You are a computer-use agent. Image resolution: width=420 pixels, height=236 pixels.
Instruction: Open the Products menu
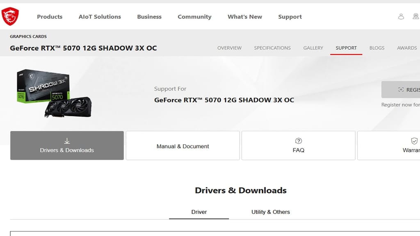click(50, 16)
